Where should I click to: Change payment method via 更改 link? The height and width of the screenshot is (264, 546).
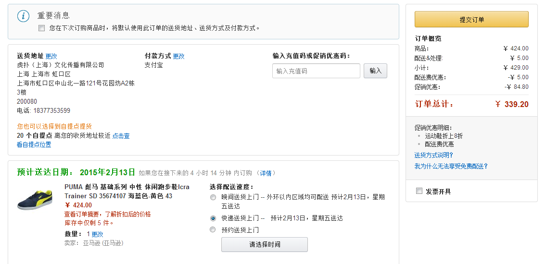coord(178,56)
